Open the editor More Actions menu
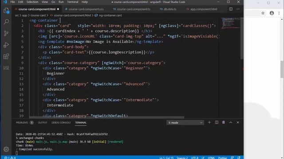284x159 pixels. [x=238, y=9]
